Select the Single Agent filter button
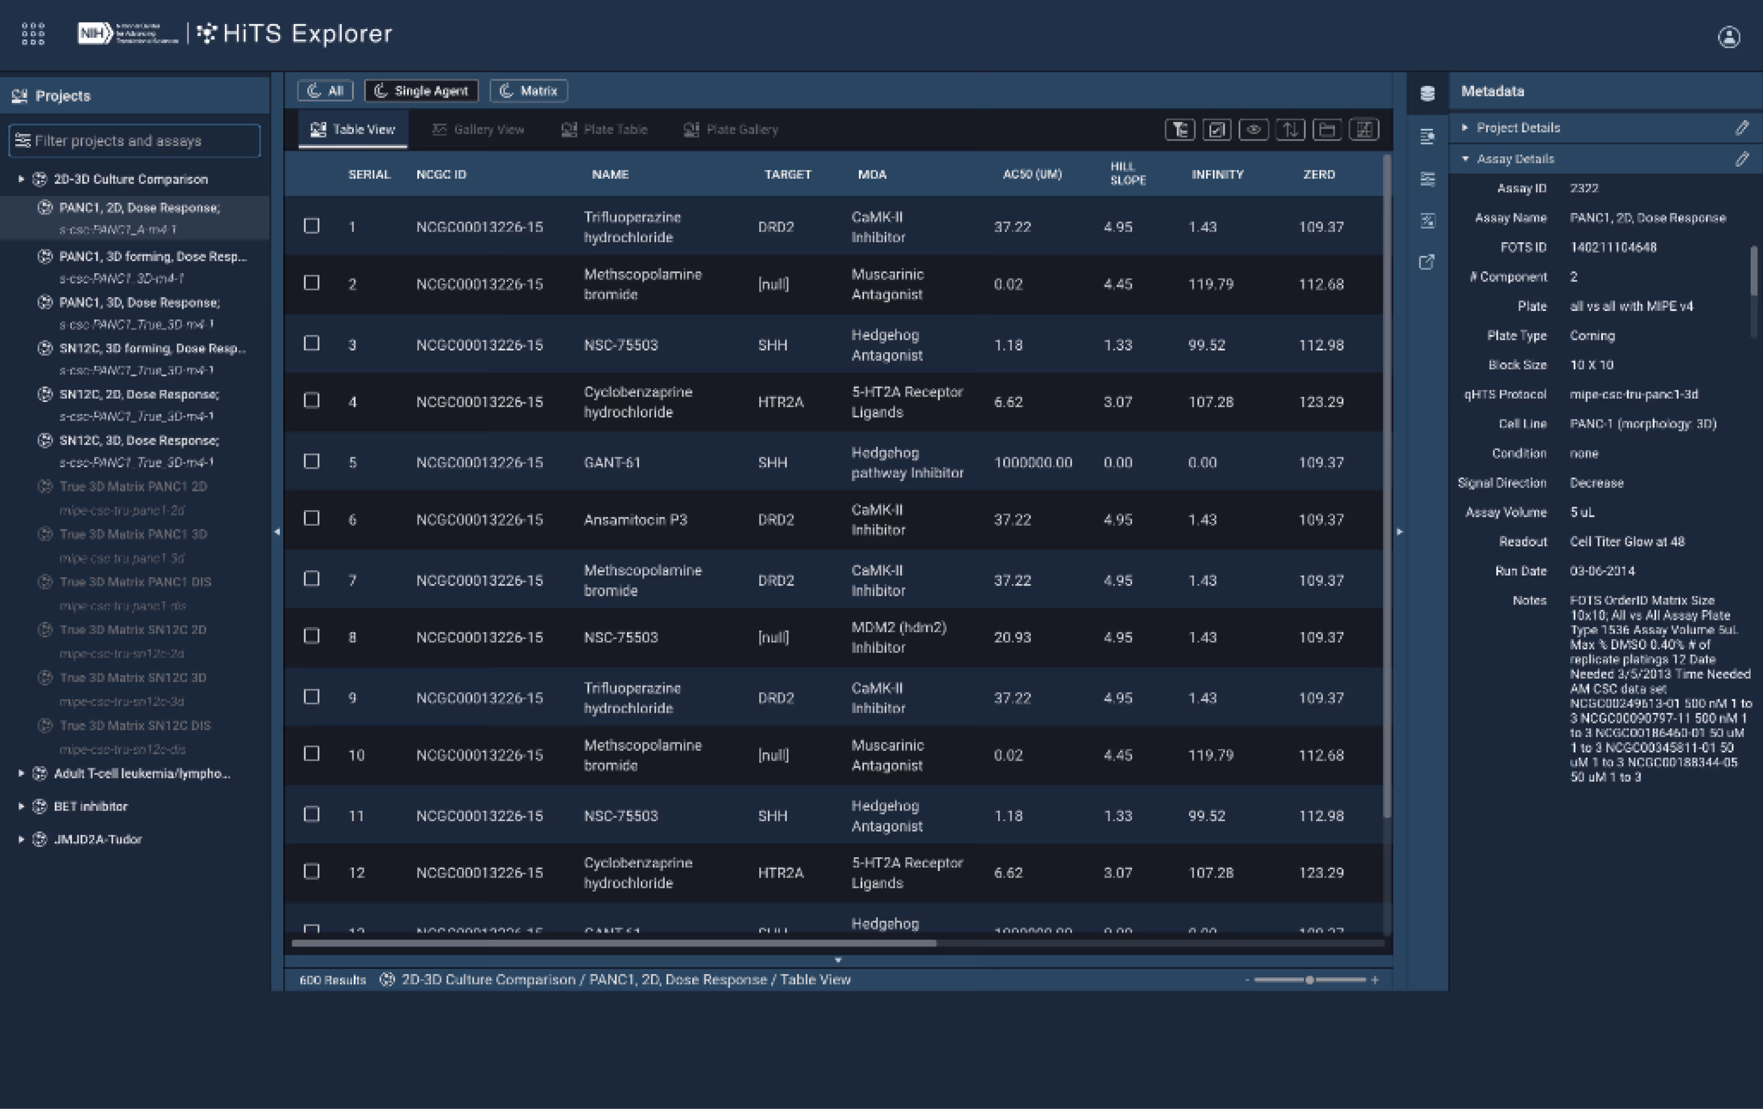 (x=421, y=91)
